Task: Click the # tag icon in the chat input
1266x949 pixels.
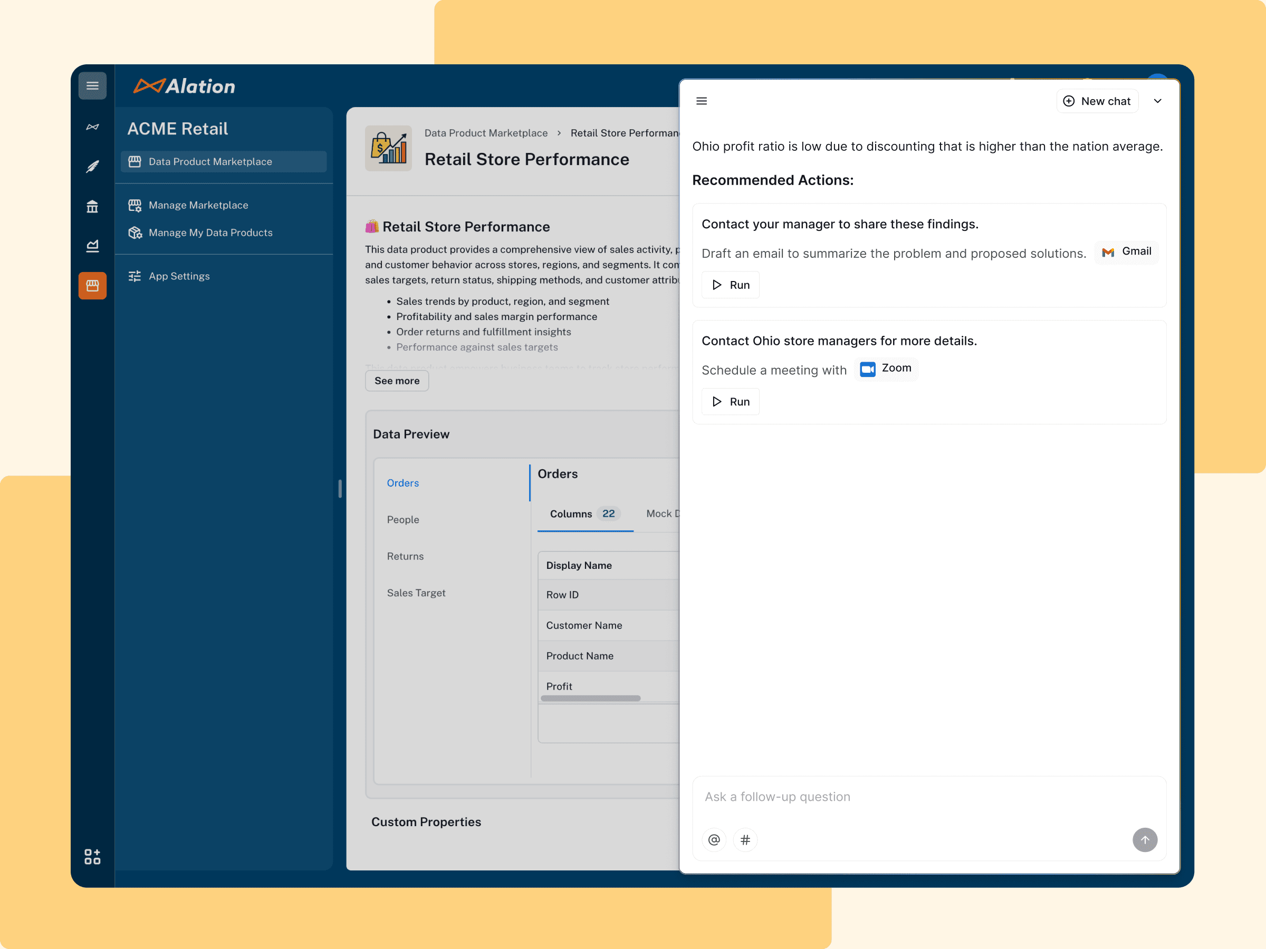Action: tap(745, 840)
